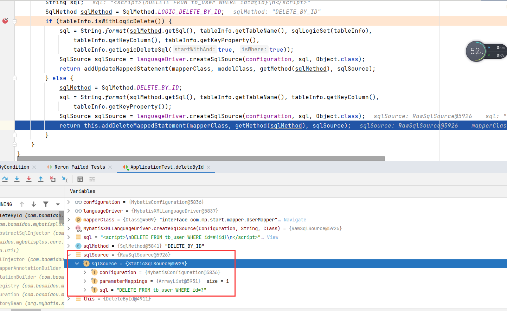Click LOGIC_DELETE_BY_ID constant in code
The image size is (507, 311).
190,12
